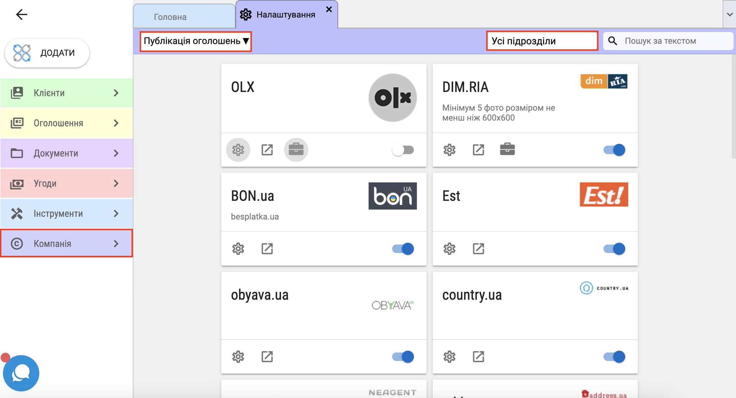
Task: Open obyava.ua settings gear
Action: [238, 357]
